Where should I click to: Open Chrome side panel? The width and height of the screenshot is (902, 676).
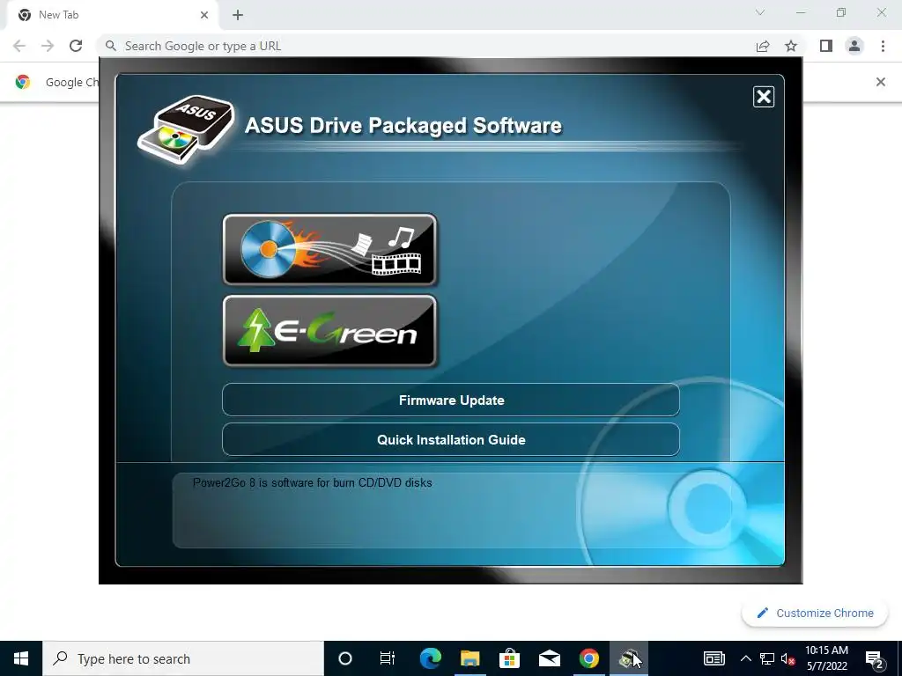click(826, 46)
